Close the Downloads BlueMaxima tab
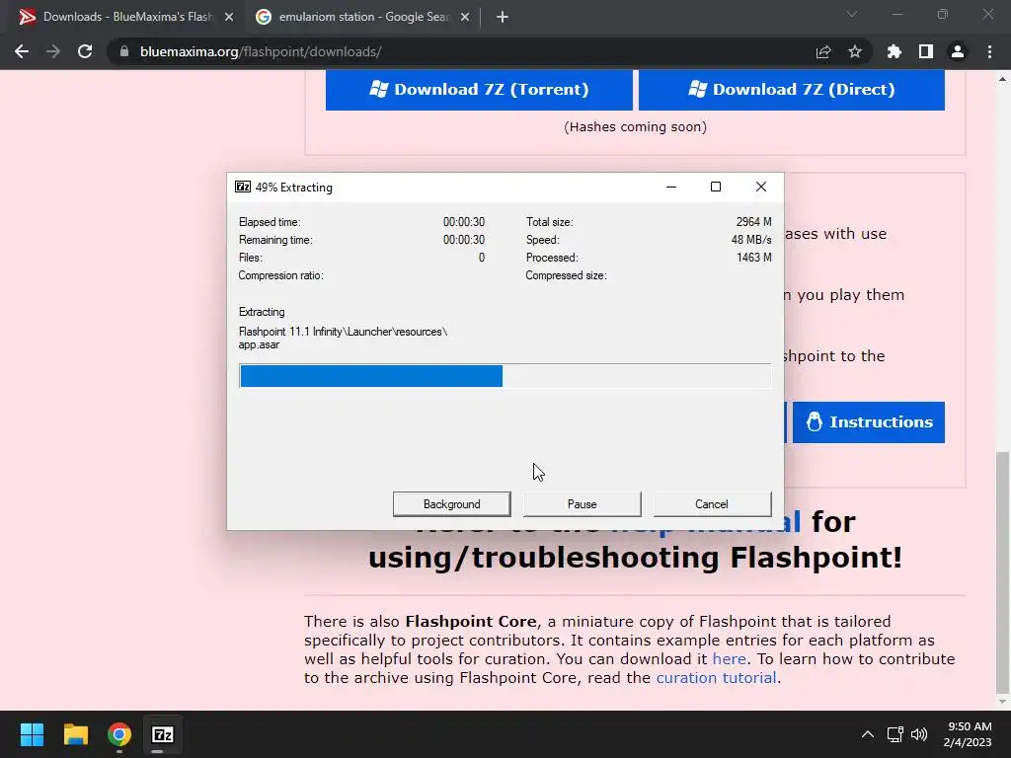The height and width of the screenshot is (758, 1011). (229, 17)
